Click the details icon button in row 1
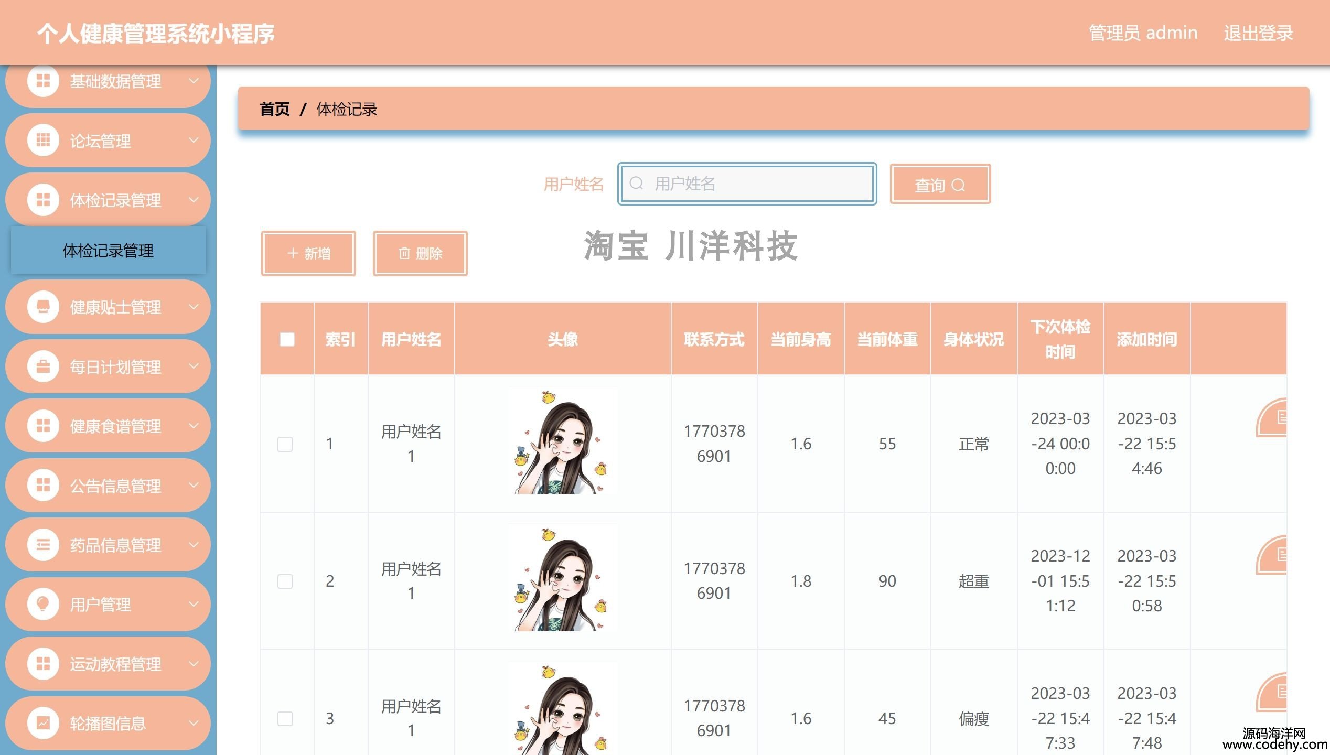The width and height of the screenshot is (1330, 755). [x=1272, y=418]
